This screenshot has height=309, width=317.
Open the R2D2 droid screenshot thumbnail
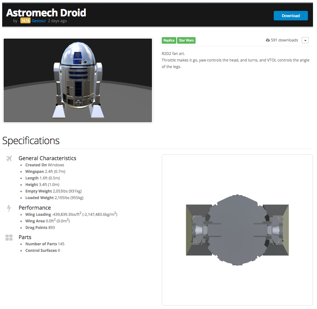pyautogui.click(x=78, y=80)
